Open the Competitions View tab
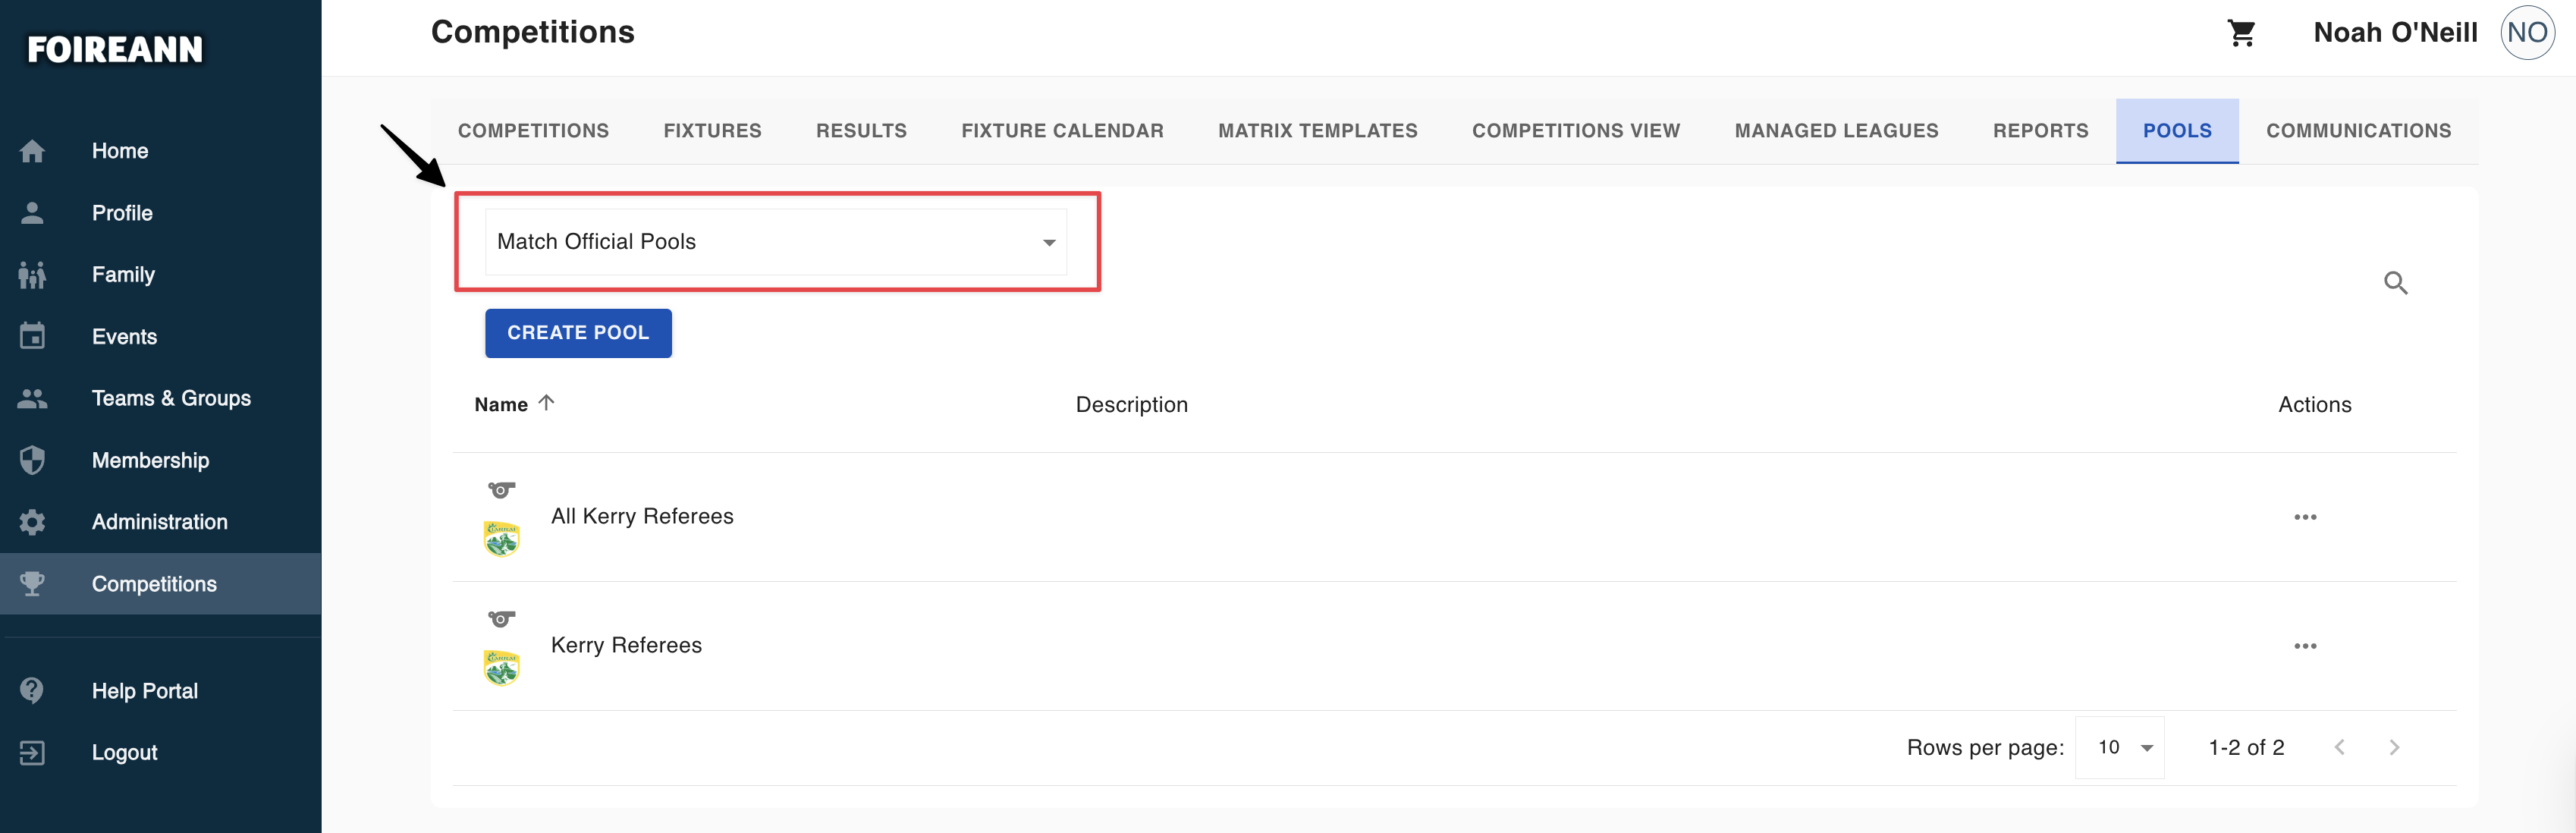This screenshot has height=833, width=2576. [1576, 131]
